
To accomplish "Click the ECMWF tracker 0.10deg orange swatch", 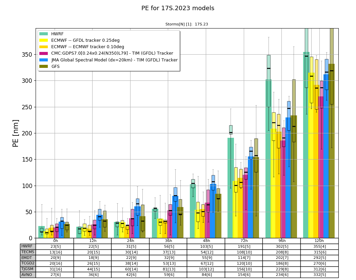I will [x=44, y=47].
